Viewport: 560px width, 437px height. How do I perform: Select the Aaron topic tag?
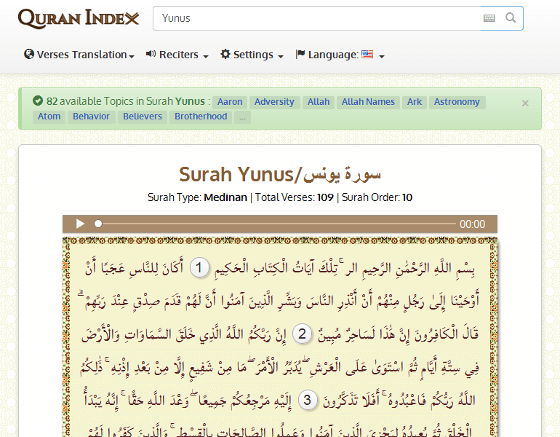[x=230, y=102]
